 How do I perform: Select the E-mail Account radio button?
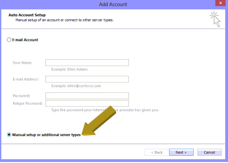point(9,40)
